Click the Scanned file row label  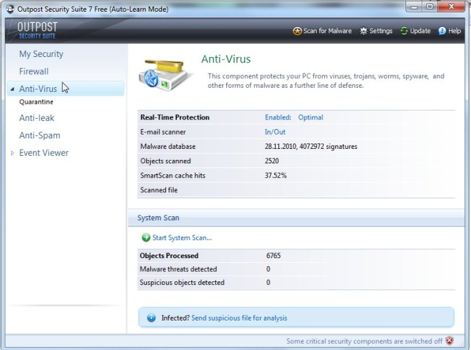click(159, 190)
